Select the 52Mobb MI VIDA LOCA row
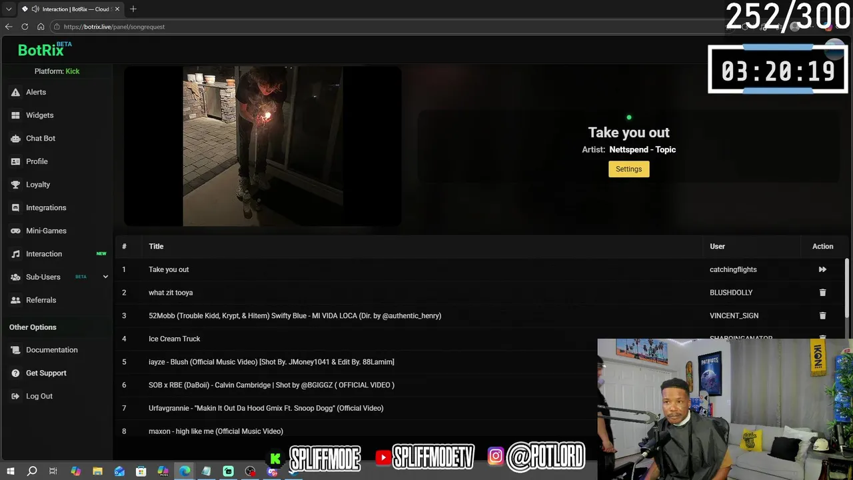 point(295,315)
